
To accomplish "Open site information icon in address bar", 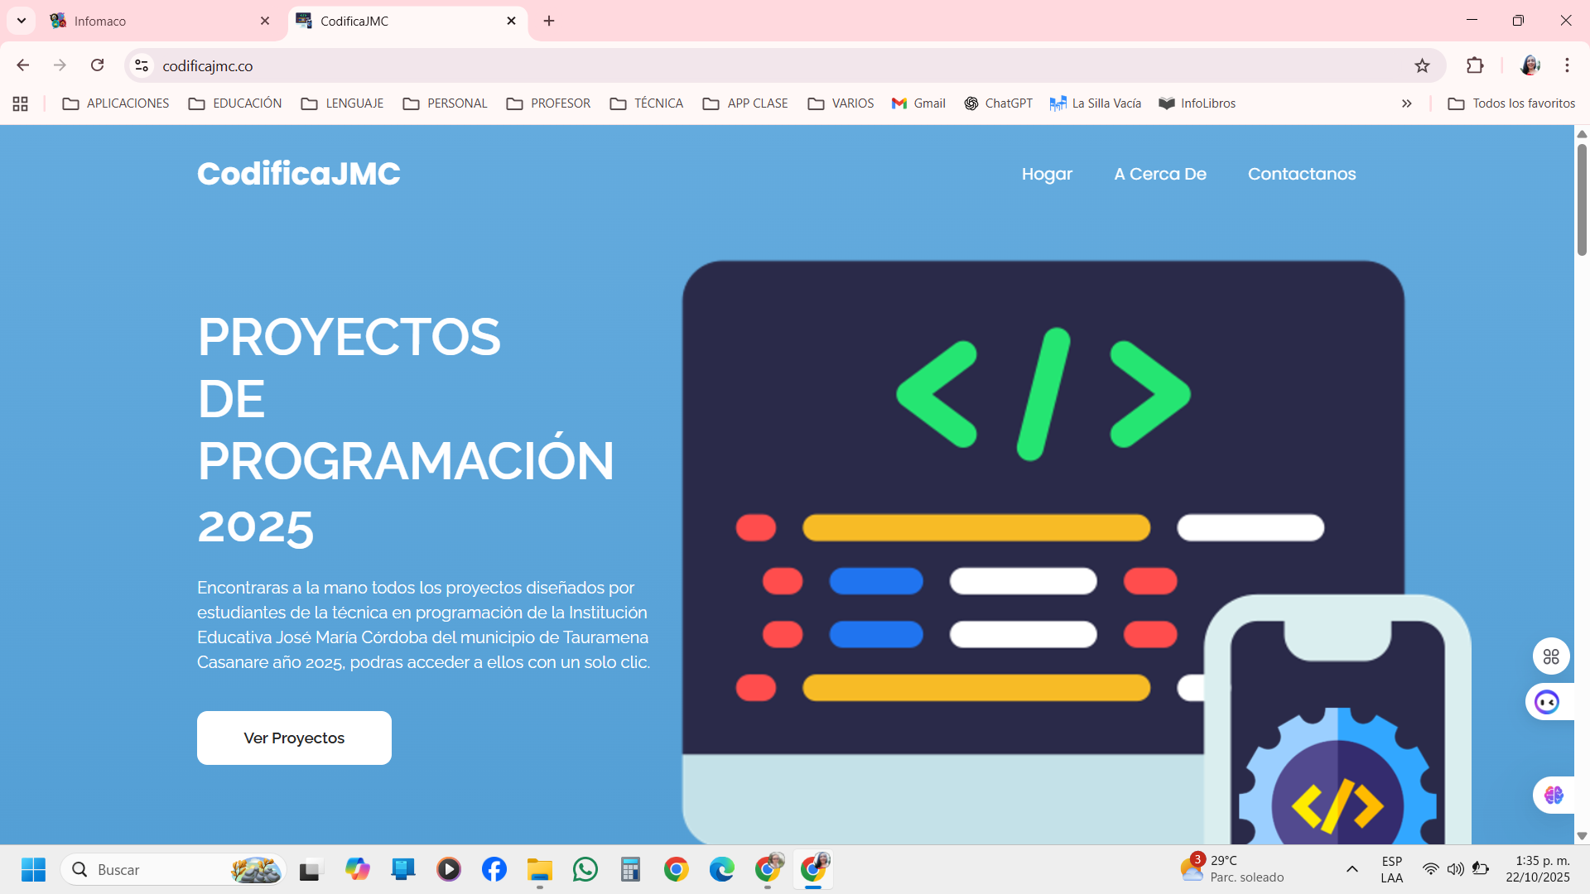I will click(x=142, y=65).
